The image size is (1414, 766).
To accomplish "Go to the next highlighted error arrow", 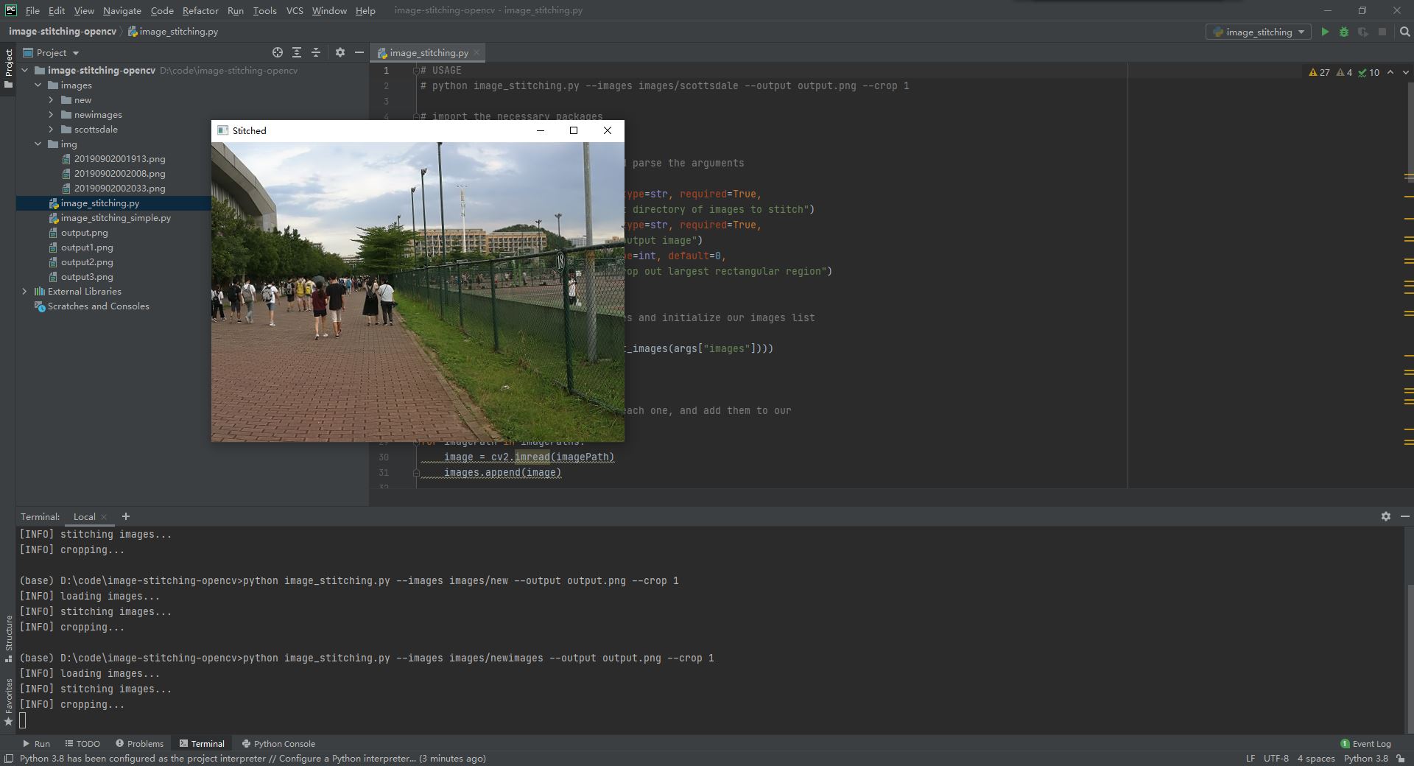I will (1406, 72).
